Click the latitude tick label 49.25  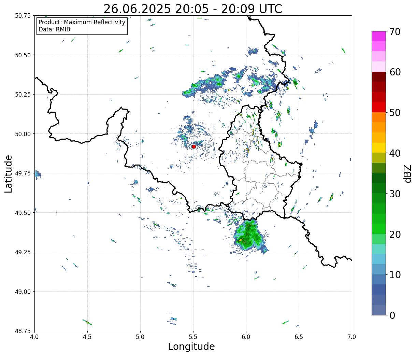[x=23, y=252]
